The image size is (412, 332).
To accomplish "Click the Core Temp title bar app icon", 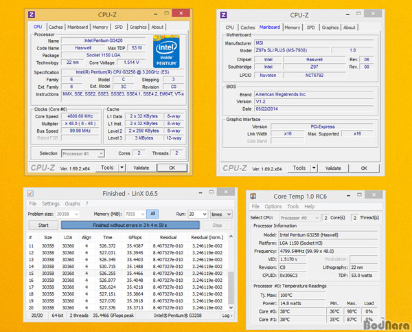I will click(x=253, y=197).
